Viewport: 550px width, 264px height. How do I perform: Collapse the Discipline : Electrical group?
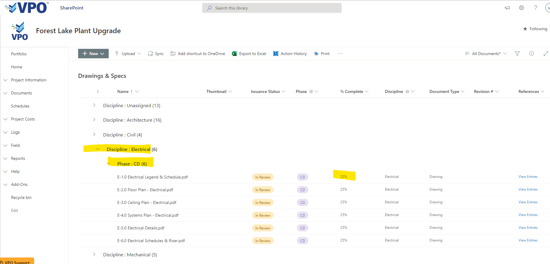[x=98, y=149]
